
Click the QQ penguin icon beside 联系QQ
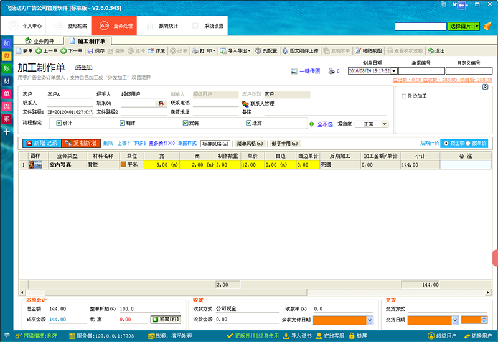click(x=161, y=103)
